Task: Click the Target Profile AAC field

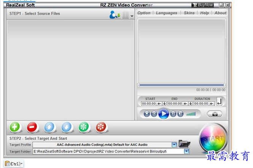Action: 102,145
